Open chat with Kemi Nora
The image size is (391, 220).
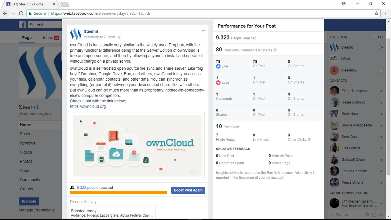(356, 114)
